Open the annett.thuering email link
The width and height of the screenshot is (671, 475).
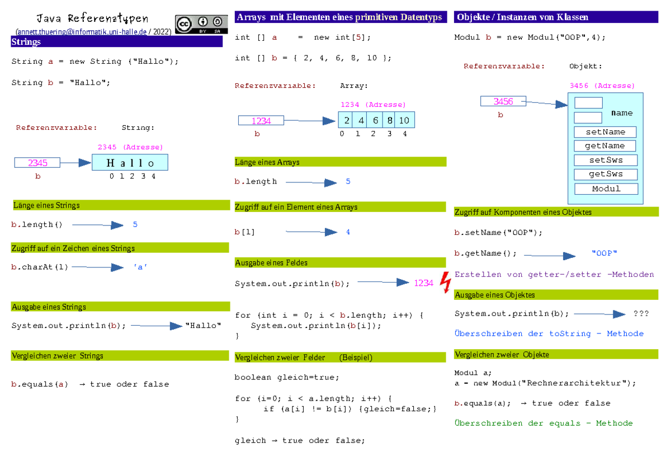82,32
